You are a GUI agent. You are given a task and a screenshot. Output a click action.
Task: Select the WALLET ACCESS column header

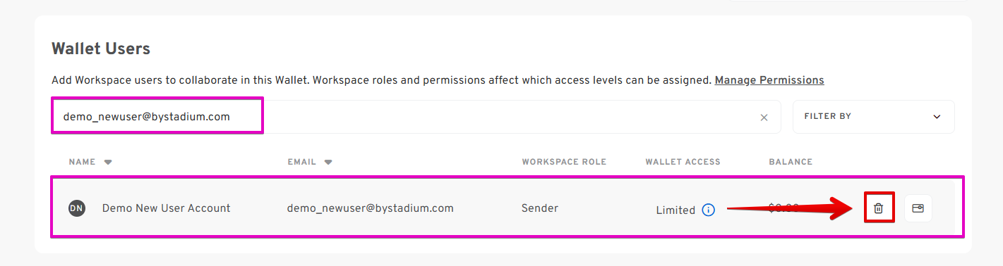[x=683, y=162]
